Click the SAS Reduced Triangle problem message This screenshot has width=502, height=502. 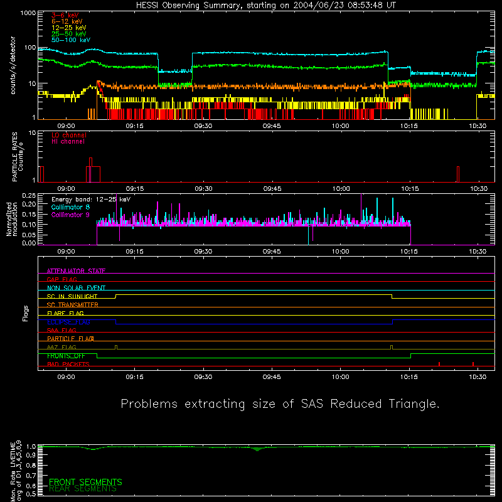coord(280,404)
